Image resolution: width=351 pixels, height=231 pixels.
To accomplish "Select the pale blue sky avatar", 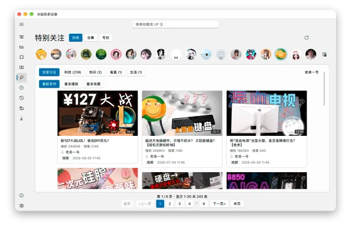I will 206,55.
